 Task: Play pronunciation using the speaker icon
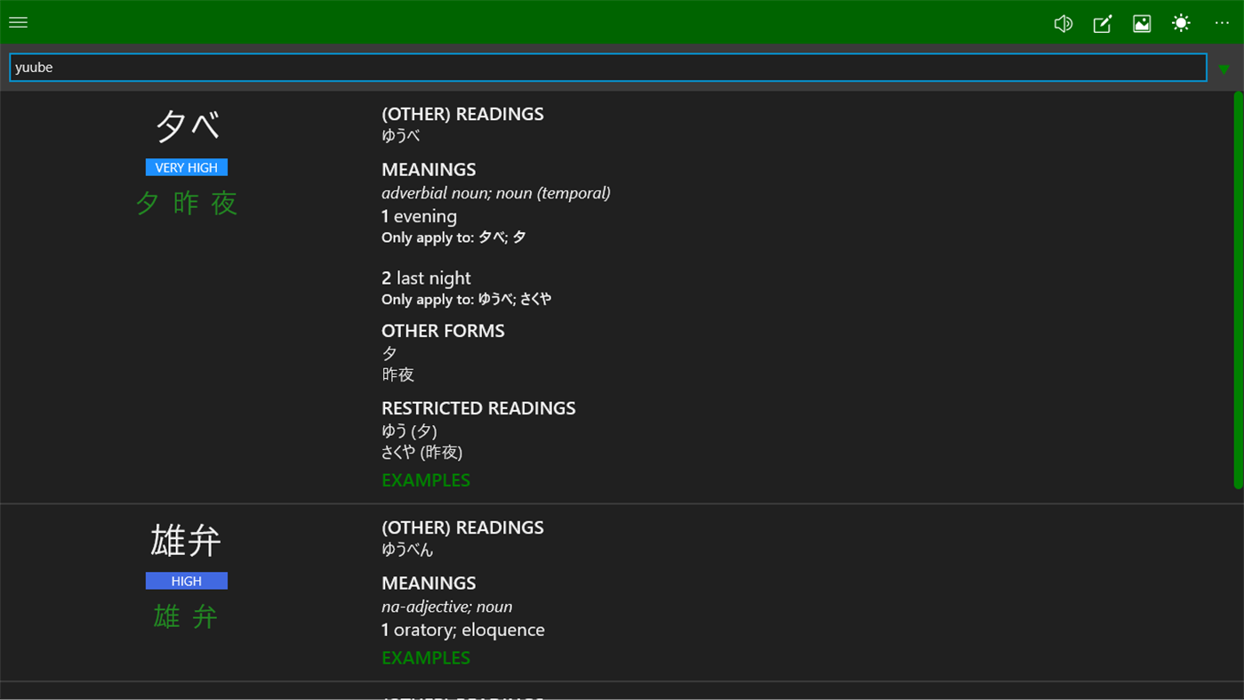[x=1063, y=23]
